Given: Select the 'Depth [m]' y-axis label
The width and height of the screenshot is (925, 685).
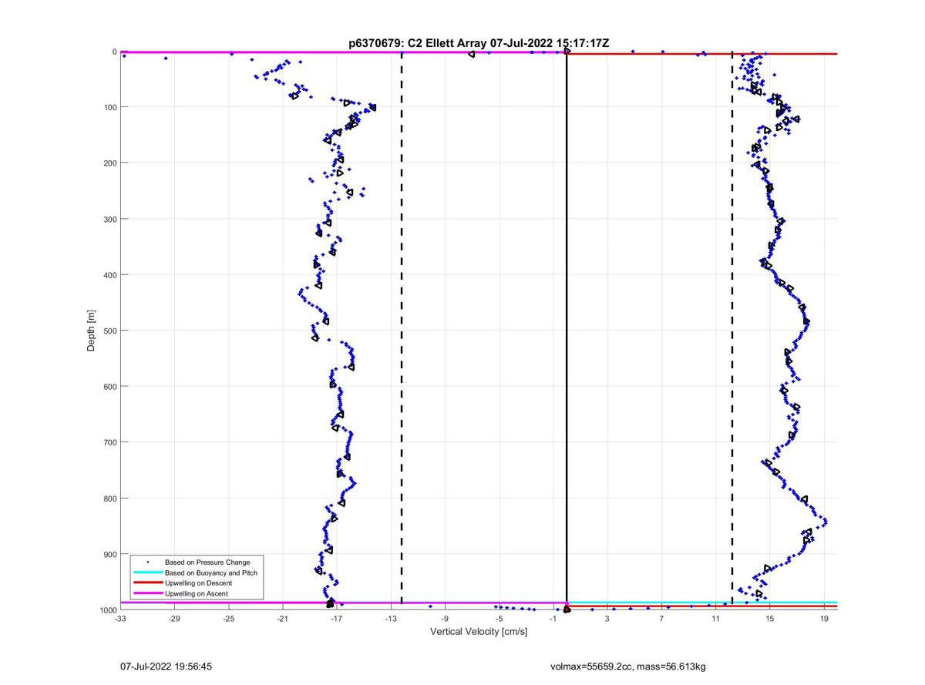Looking at the screenshot, I should (x=91, y=330).
